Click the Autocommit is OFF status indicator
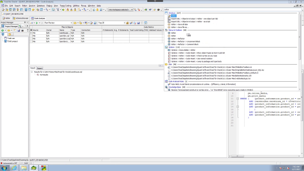Viewport: 304px width, 171px height. pos(9,163)
